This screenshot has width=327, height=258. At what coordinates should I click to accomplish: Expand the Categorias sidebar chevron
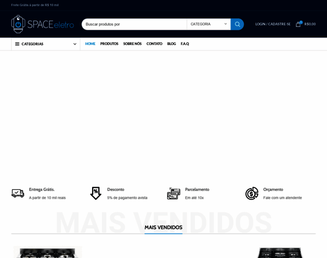click(74, 44)
